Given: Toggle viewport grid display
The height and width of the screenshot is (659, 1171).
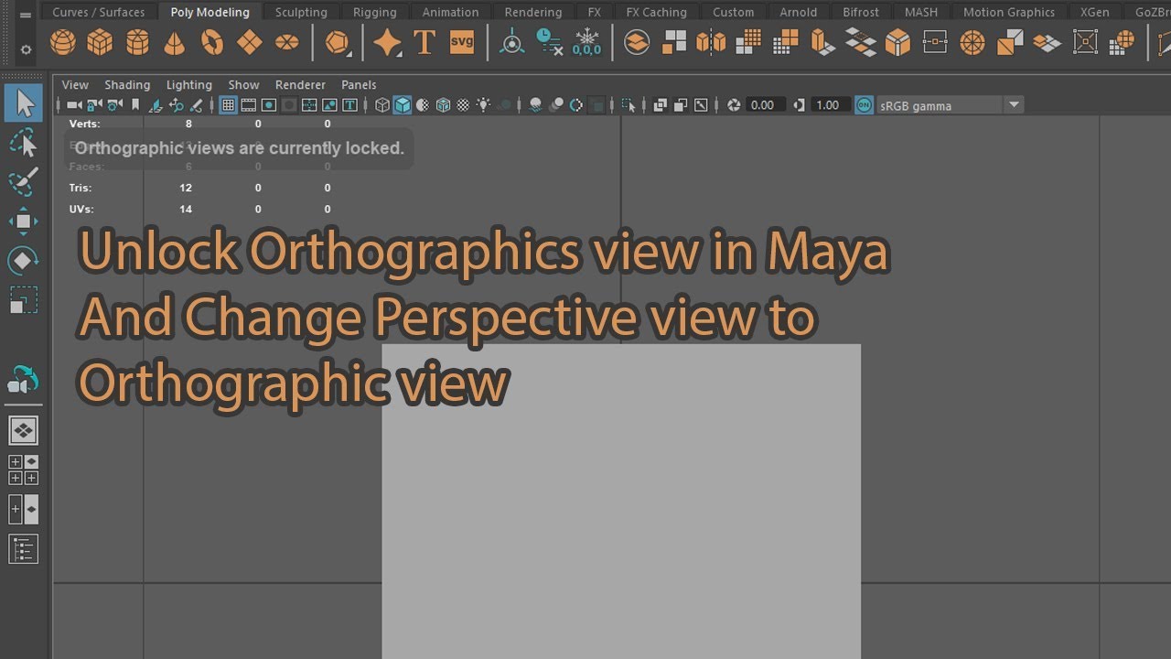Looking at the screenshot, I should pos(229,105).
